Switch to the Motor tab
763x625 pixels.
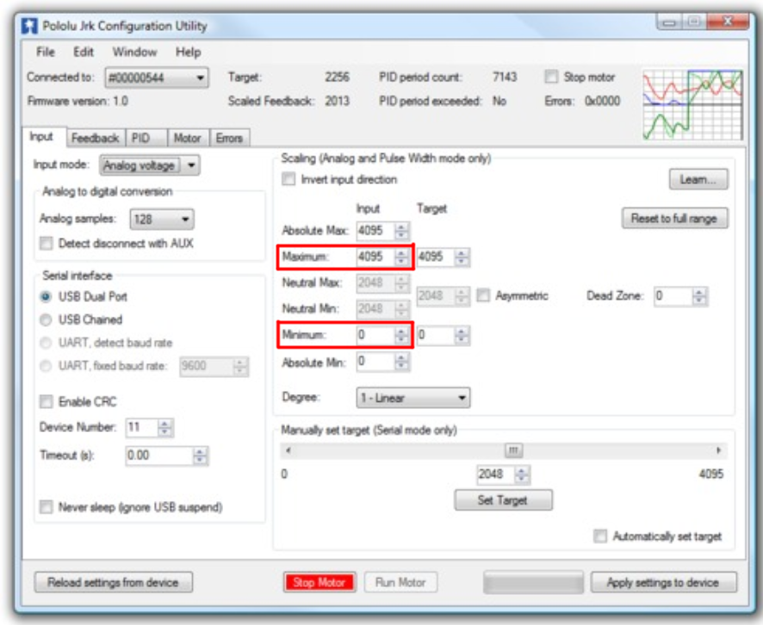coord(188,138)
